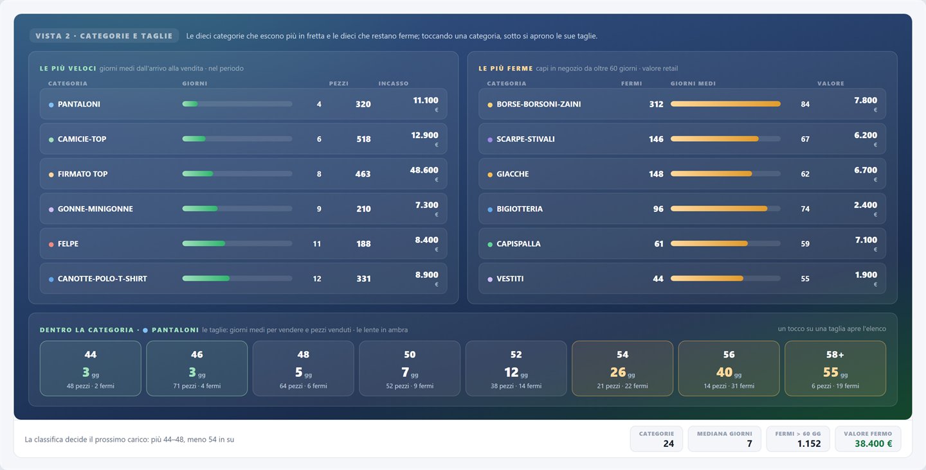Image resolution: width=926 pixels, height=470 pixels.
Task: Open the FIRMATO TOP category row
Action: 243,174
